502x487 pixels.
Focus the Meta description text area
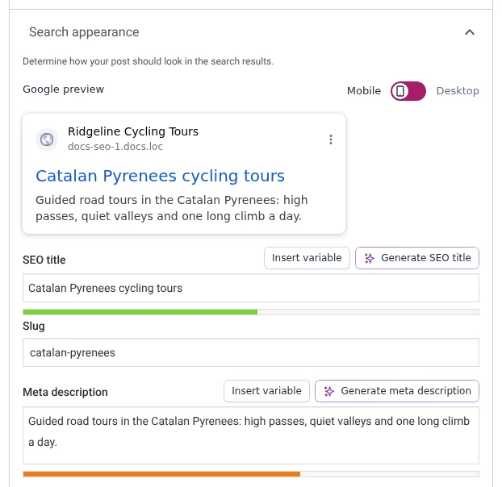point(251,435)
